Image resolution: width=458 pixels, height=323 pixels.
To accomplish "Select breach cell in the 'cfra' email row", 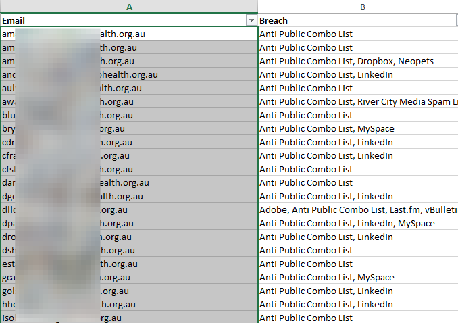I will click(358, 156).
